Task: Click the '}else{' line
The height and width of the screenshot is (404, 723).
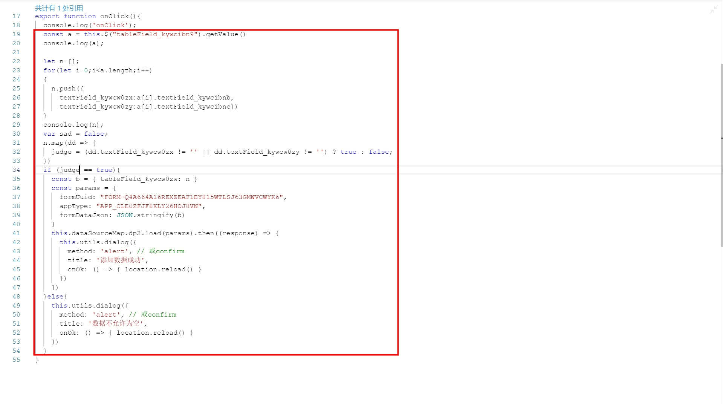Action: click(x=55, y=297)
